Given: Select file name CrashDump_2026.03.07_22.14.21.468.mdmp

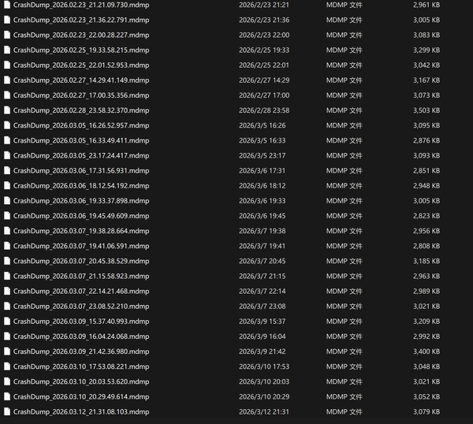Looking at the screenshot, I should pos(80,292).
